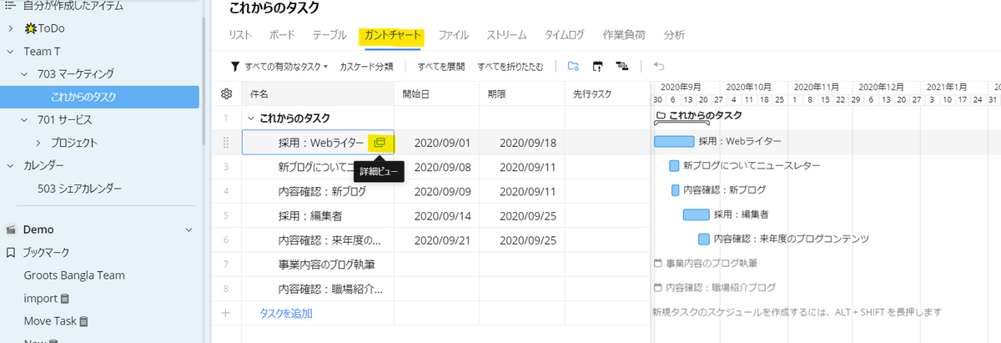Open the 分析 tab
The image size is (1001, 343).
pyautogui.click(x=674, y=35)
